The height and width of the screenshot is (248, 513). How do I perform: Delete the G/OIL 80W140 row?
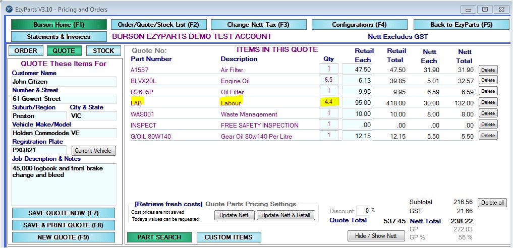488,135
